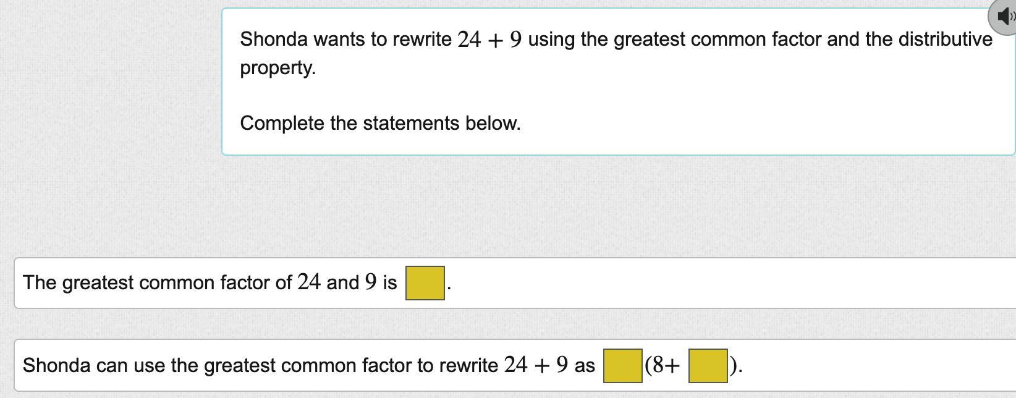1016x398 pixels.
Task: Click 'distributive' in the question prompt
Action: coord(945,40)
